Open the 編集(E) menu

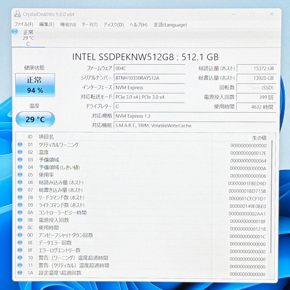47,24
